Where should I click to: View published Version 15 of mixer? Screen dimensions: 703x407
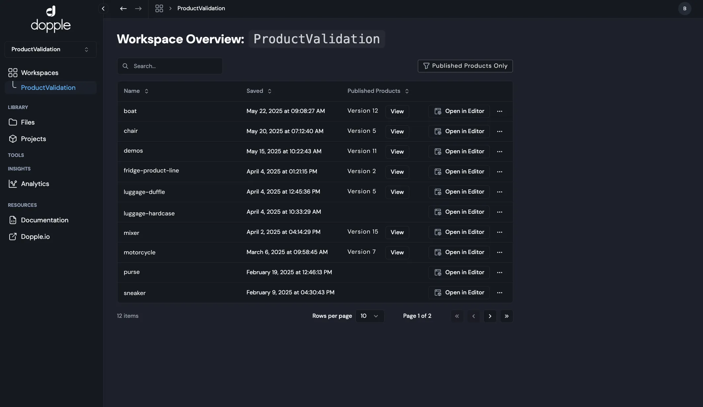click(397, 232)
